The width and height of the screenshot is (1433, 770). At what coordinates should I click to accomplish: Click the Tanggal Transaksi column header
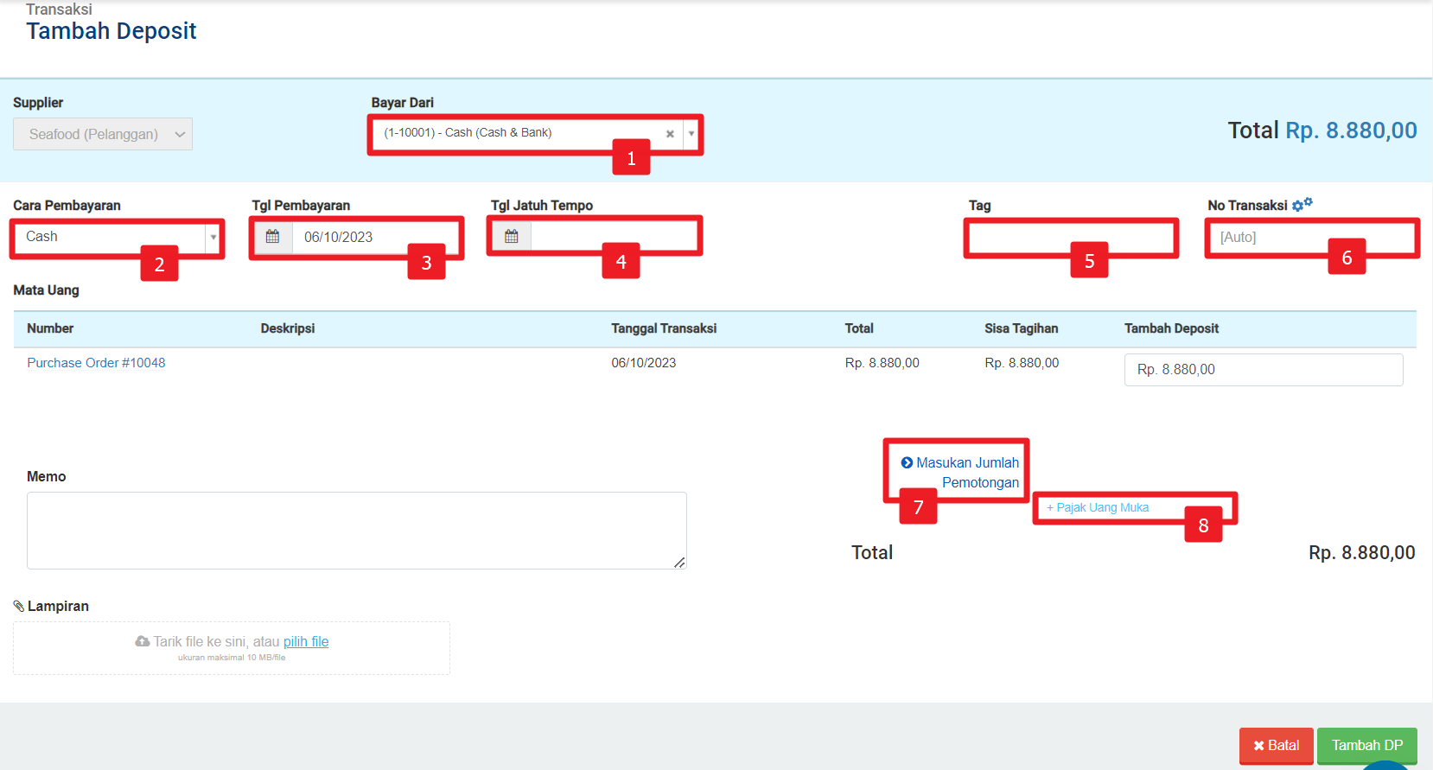(x=664, y=328)
